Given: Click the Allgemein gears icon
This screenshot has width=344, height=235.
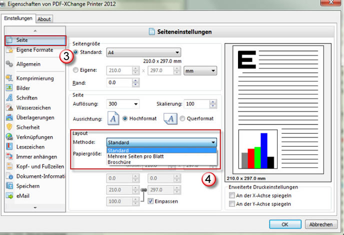Looking at the screenshot, I should tap(9, 64).
